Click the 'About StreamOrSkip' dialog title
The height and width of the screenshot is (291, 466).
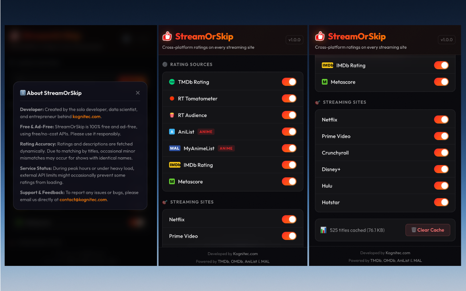[54, 93]
